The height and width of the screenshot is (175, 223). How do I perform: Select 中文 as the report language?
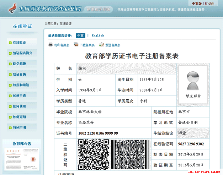[80, 35]
